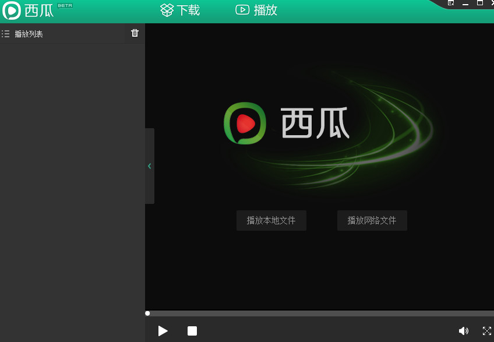
Task: Click the playback progress bar handle
Action: (x=147, y=313)
